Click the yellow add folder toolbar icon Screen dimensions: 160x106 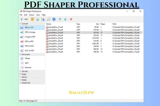click(x=32, y=19)
